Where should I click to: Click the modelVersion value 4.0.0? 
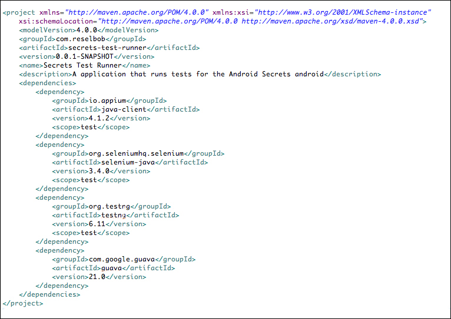[x=87, y=30]
